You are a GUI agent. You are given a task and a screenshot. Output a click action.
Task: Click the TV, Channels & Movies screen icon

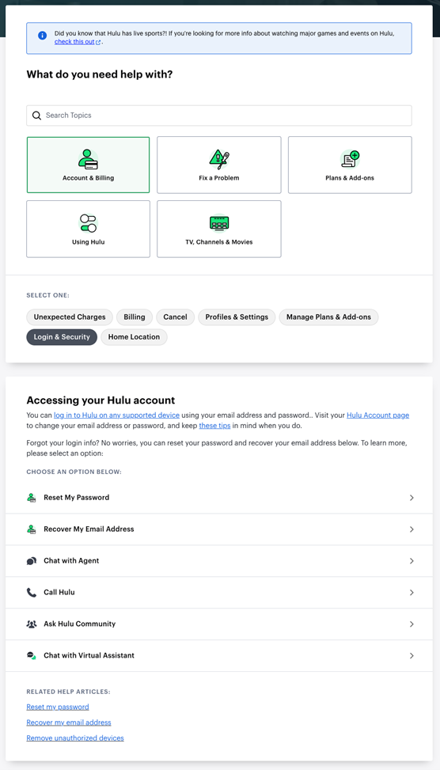coord(219,223)
